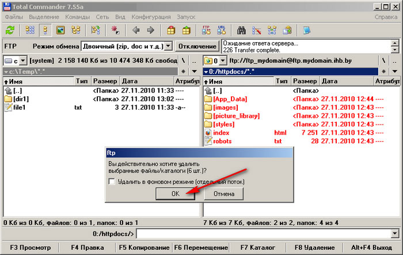
Task: Enable thumbnail view toolbar icon
Action: (60, 31)
